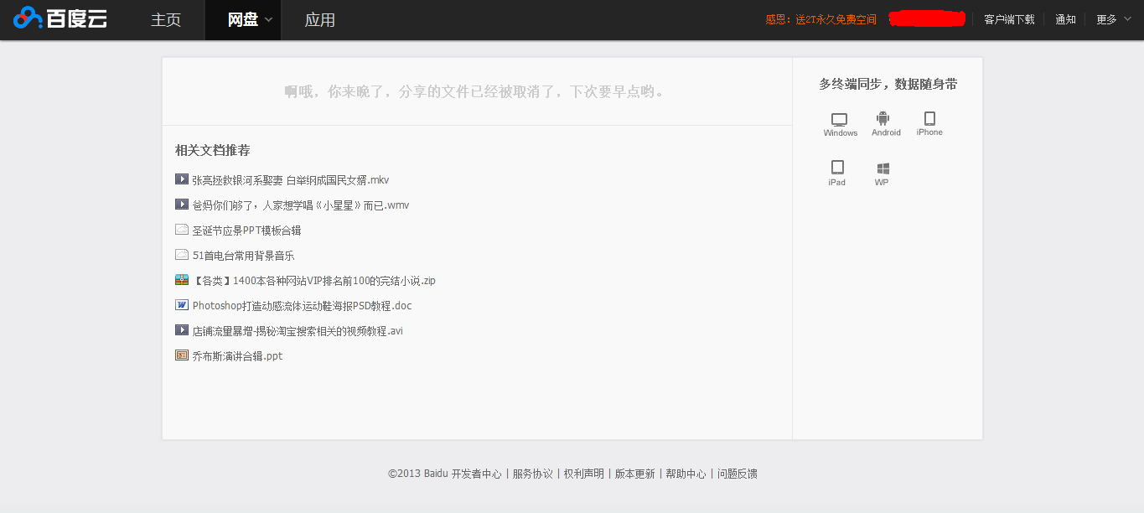Click the Windows client icon
Image resolution: width=1144 pixels, height=513 pixels.
[x=840, y=124]
